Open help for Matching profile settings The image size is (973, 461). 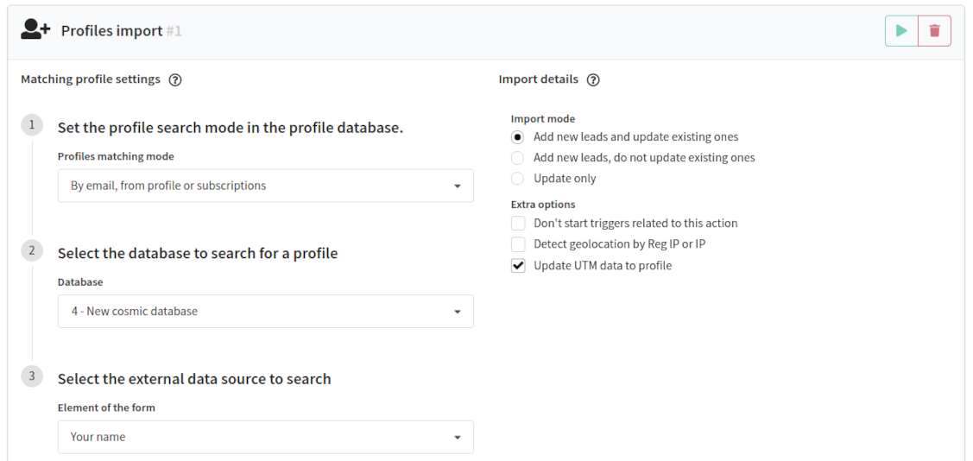(x=175, y=80)
